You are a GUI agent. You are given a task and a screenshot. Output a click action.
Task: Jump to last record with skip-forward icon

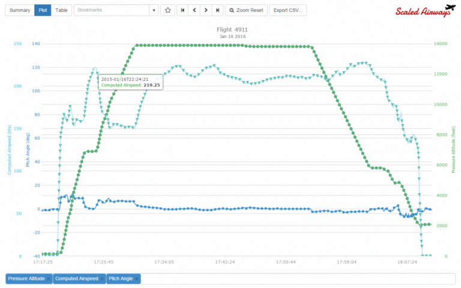click(218, 10)
